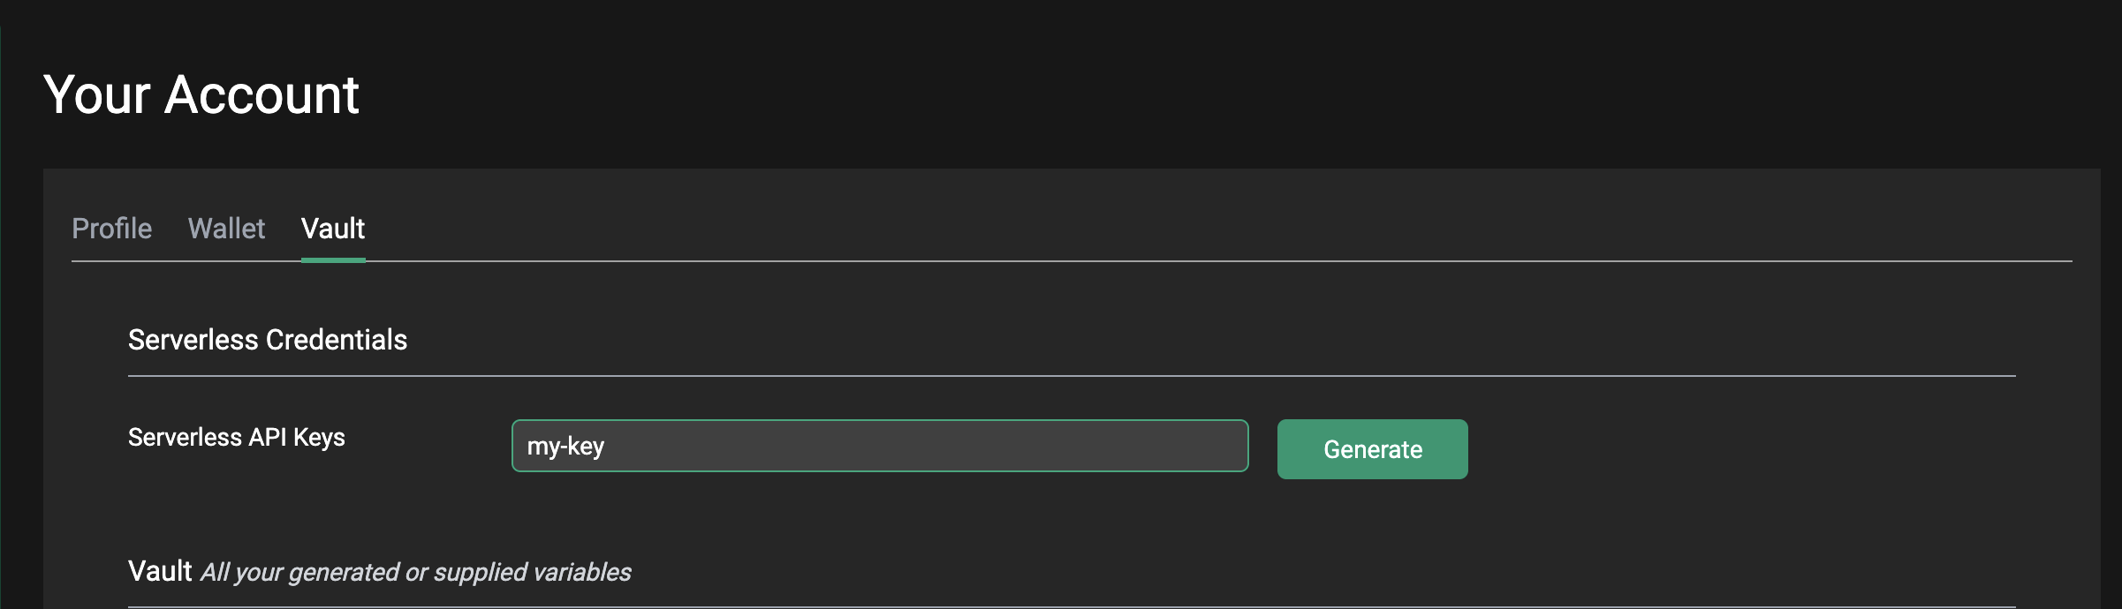The image size is (2122, 609).
Task: Place cursor on 'my-key' text in field
Action: (565, 447)
